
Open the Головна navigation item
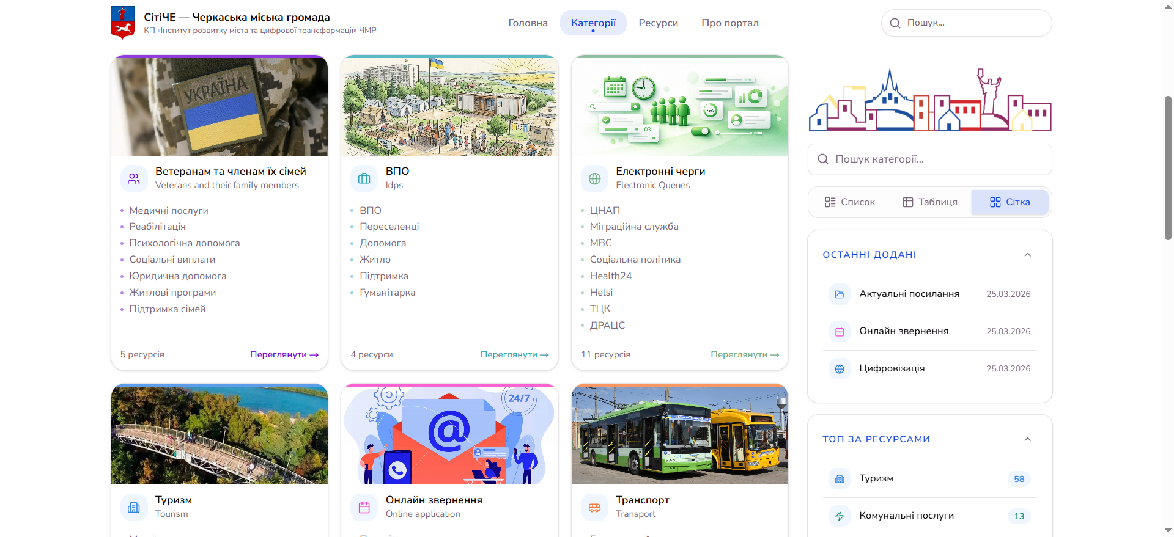click(x=528, y=23)
